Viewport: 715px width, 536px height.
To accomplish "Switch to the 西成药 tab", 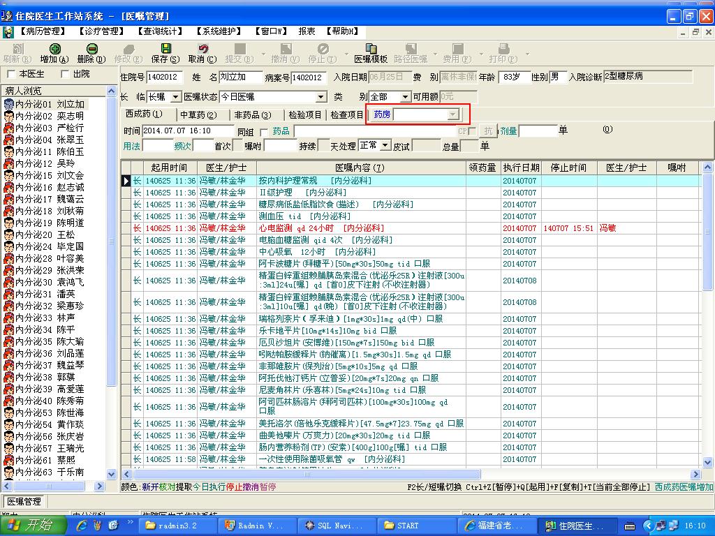I will [x=145, y=114].
